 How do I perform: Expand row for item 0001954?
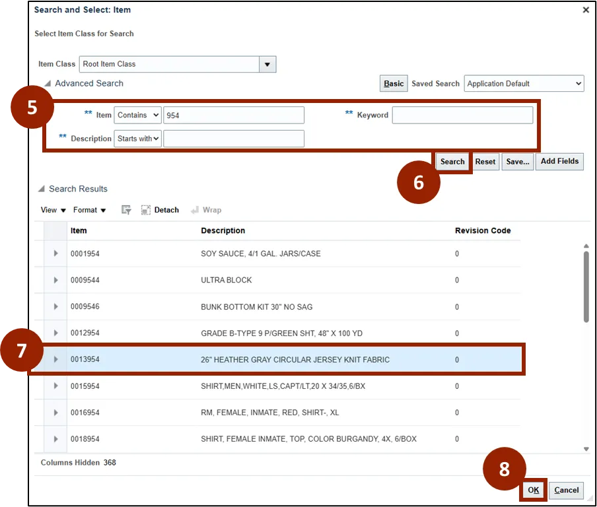[x=55, y=253]
